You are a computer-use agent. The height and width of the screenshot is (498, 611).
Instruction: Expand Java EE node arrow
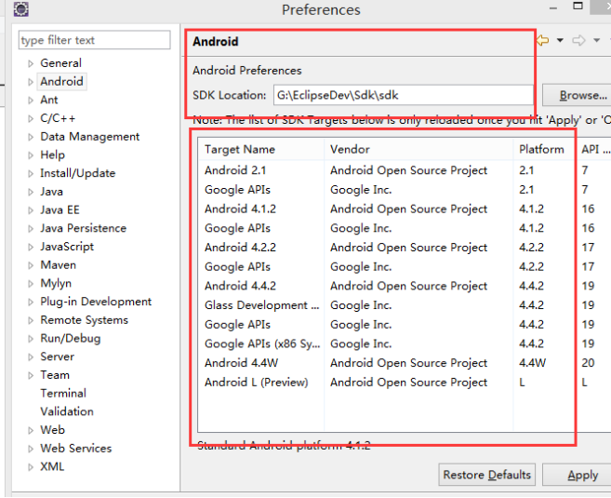click(31, 210)
